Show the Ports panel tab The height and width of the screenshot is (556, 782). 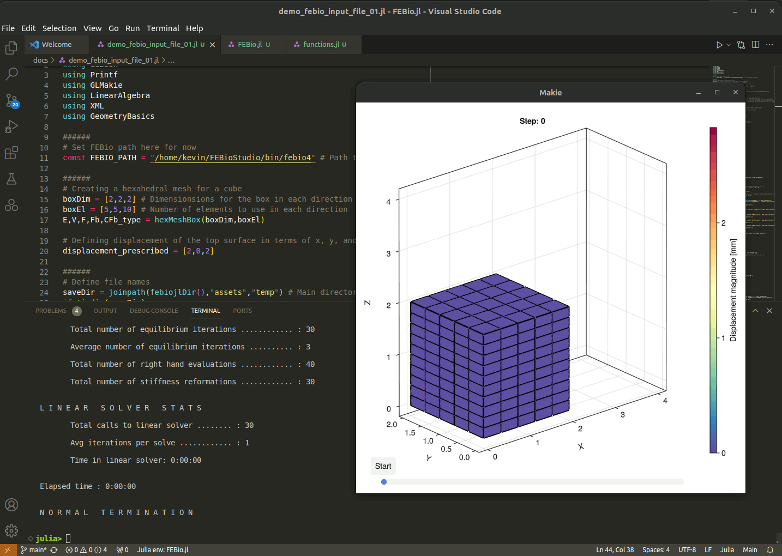(x=242, y=311)
